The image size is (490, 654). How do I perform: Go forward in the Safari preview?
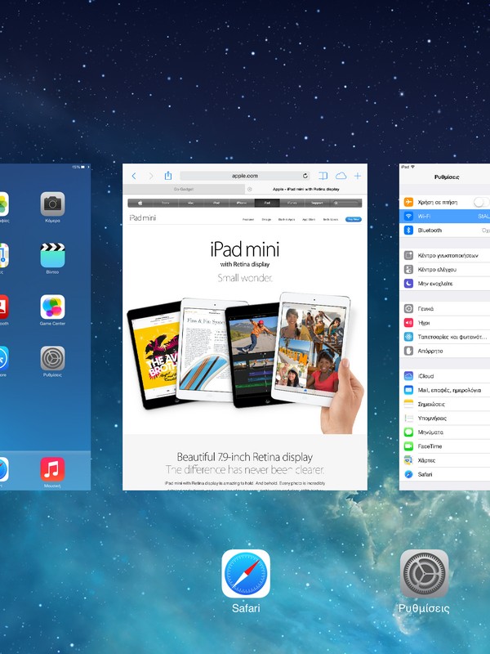click(x=151, y=176)
